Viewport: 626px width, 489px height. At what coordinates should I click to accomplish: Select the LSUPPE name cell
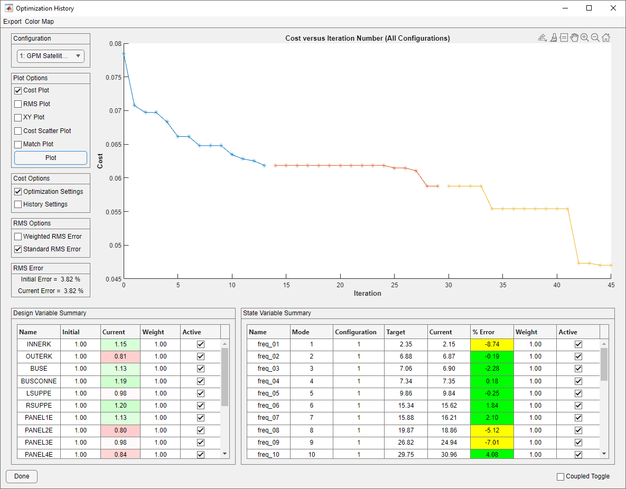coord(39,393)
